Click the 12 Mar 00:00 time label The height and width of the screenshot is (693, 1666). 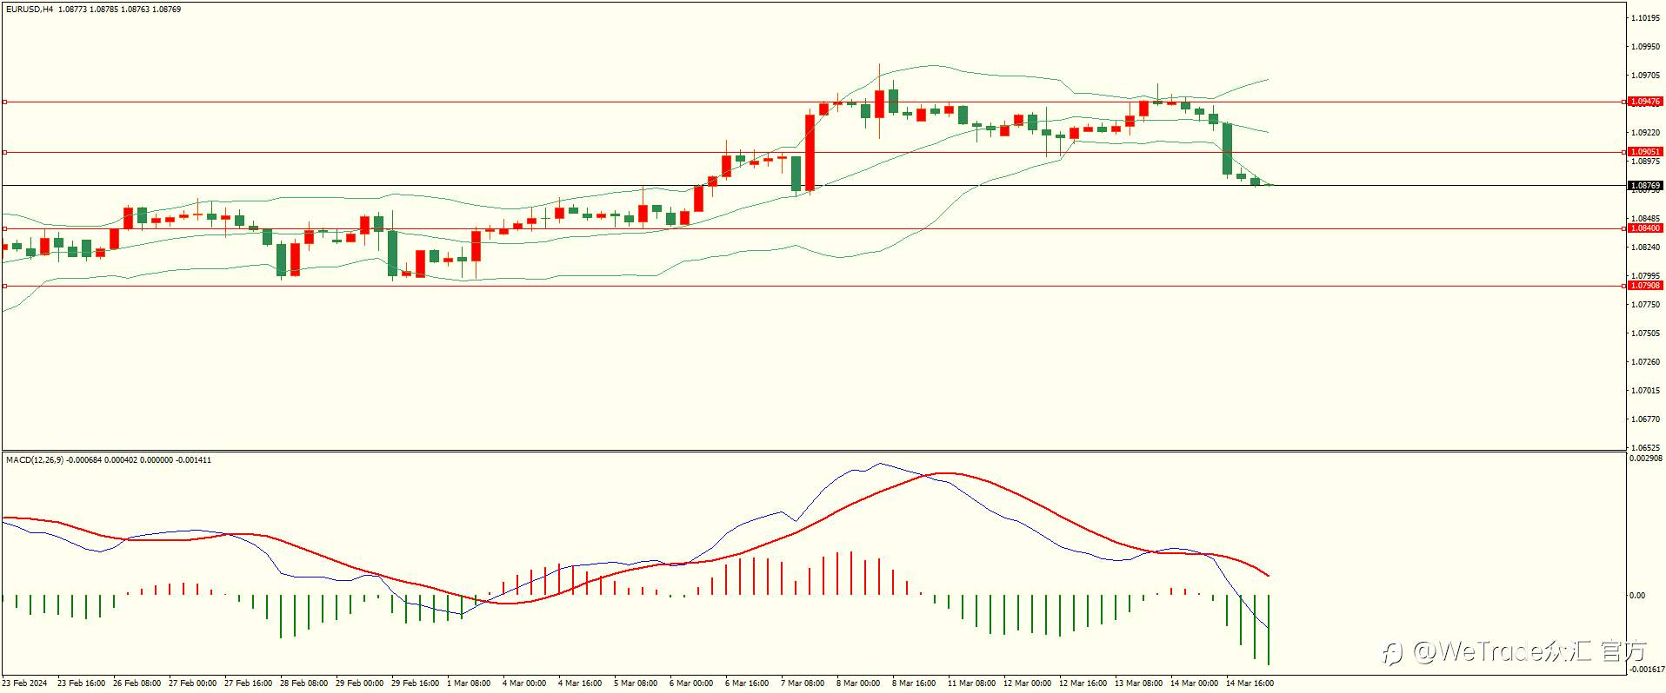pyautogui.click(x=1027, y=683)
